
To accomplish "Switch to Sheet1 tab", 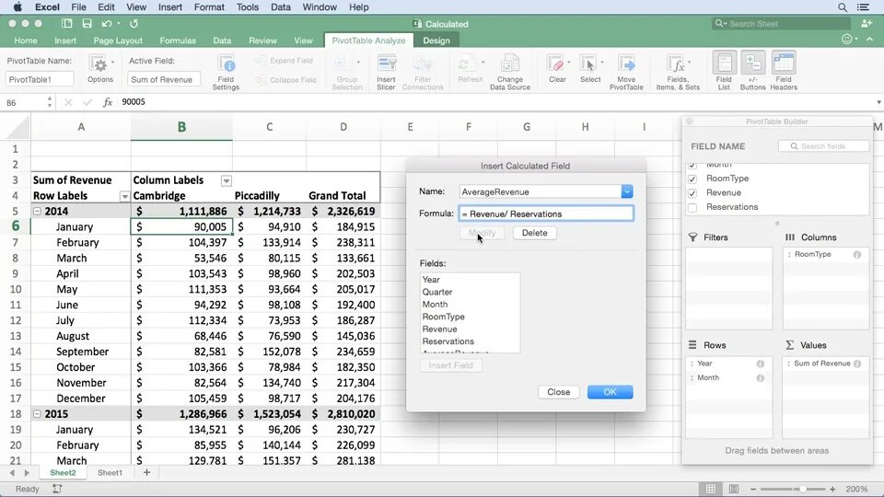I will coord(110,473).
